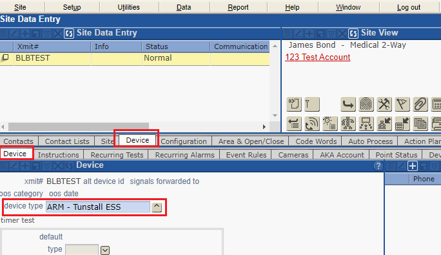This screenshot has height=255, width=441.
Task: Click the alarm light with list icon
Action: tap(330, 123)
